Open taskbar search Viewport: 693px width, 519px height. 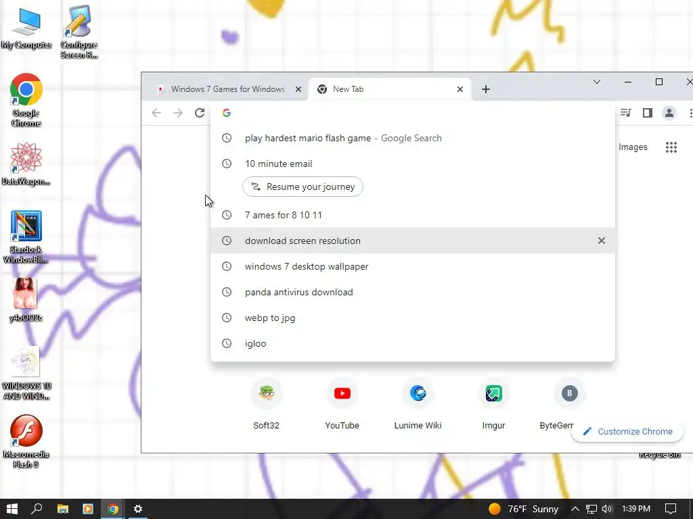37,509
